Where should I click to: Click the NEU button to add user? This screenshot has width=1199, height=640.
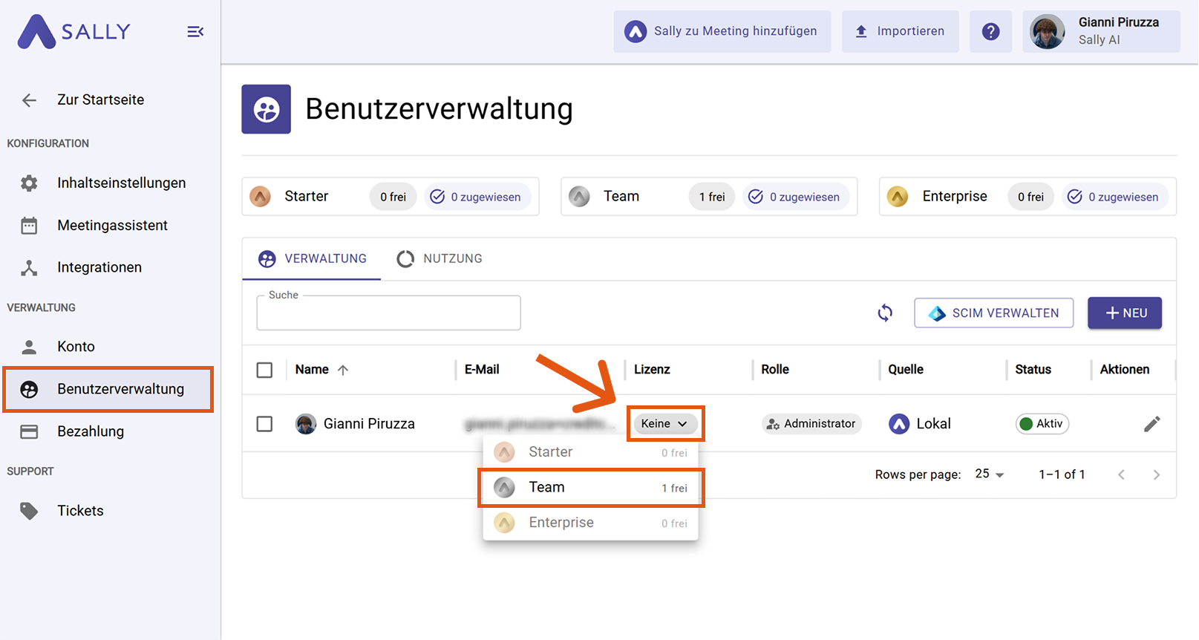[x=1125, y=313]
